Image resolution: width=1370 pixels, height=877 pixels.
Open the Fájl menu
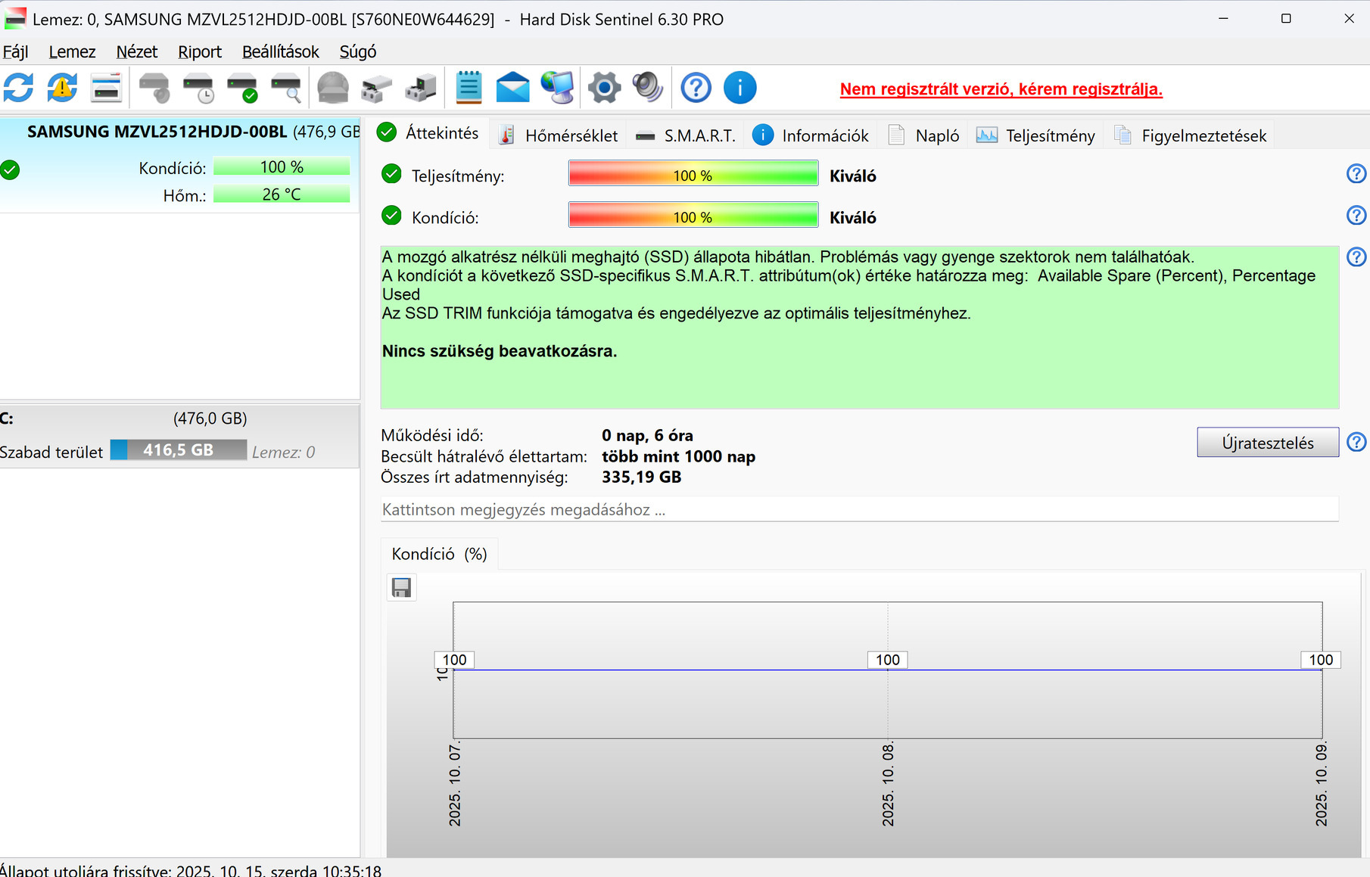click(15, 51)
